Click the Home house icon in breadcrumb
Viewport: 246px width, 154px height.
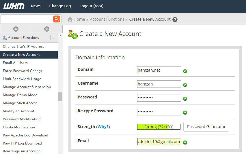pos(70,19)
